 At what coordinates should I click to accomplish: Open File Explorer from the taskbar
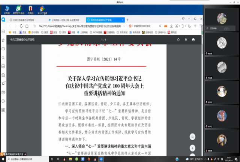pos(70,159)
